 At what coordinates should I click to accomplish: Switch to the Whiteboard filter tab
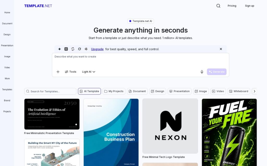(239, 91)
